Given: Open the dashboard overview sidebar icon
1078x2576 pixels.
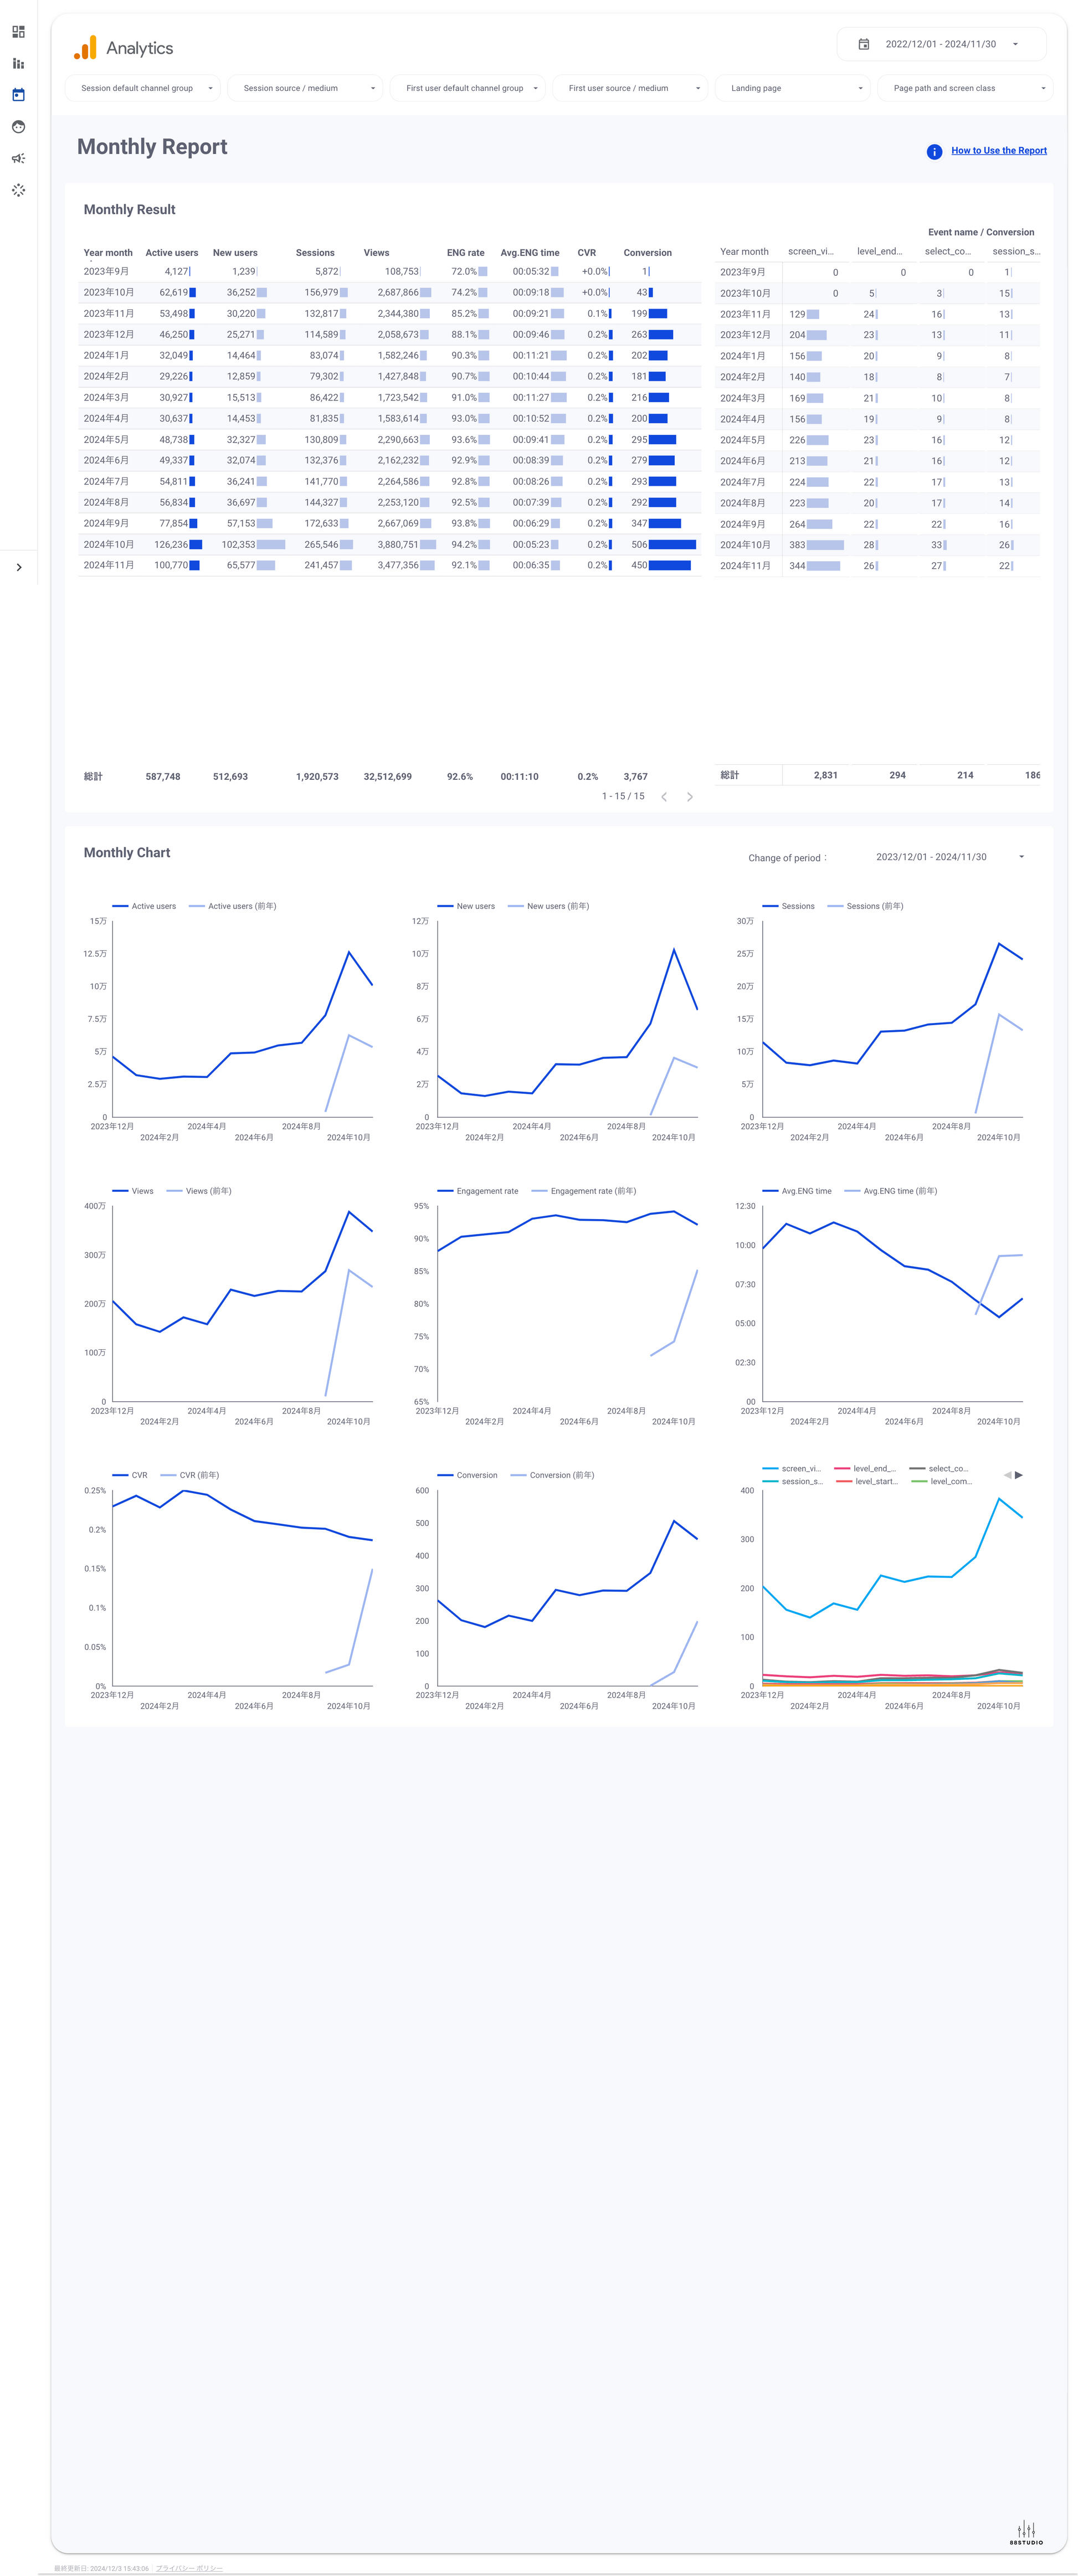Looking at the screenshot, I should point(18,32).
